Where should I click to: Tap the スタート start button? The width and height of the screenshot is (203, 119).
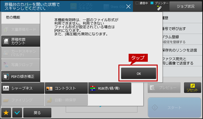174,108
